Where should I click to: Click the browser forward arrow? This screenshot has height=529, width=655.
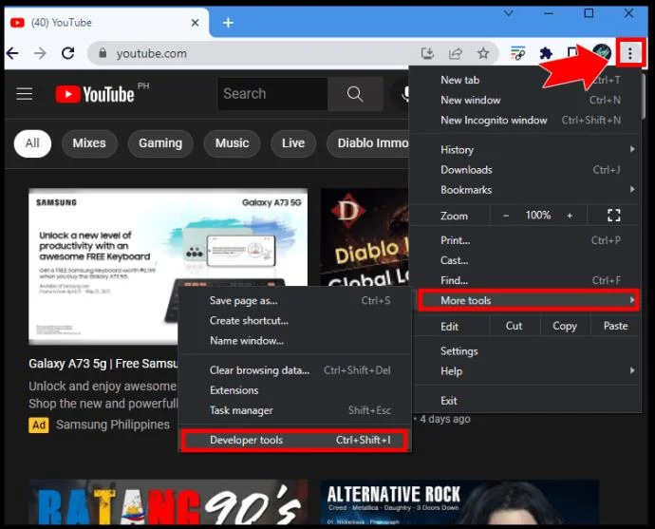(x=40, y=53)
